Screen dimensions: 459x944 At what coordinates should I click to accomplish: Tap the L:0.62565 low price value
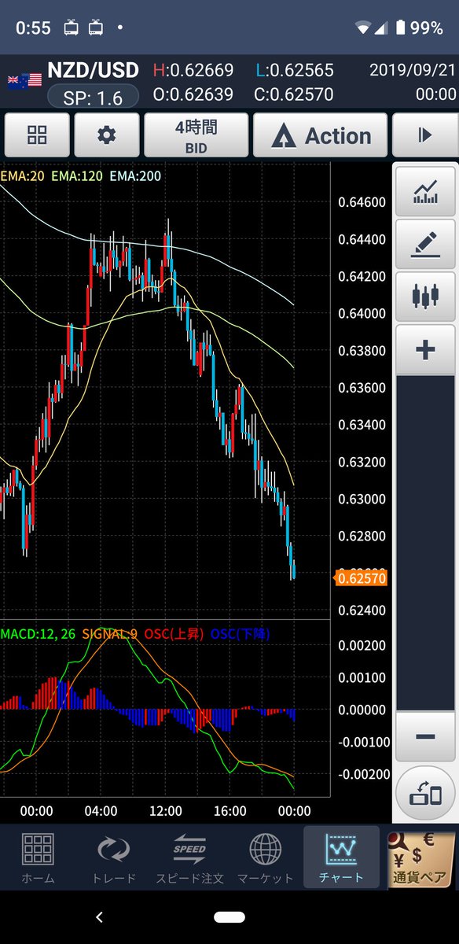[295, 71]
